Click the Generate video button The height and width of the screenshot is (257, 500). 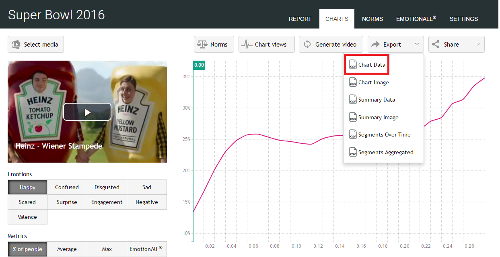click(x=331, y=45)
